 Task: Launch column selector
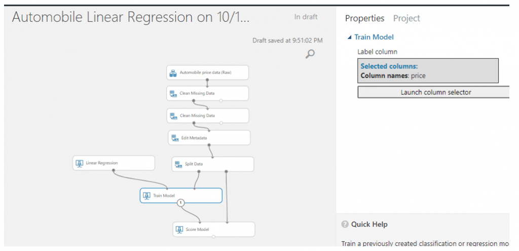pos(434,92)
